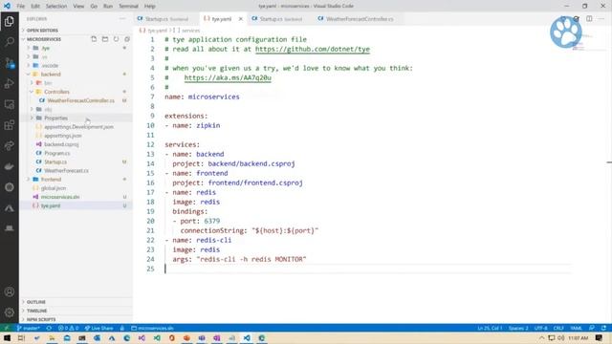Click master branch in status bar

click(x=29, y=328)
